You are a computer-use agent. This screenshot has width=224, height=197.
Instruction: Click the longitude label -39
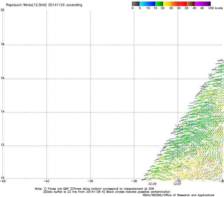[90, 181]
